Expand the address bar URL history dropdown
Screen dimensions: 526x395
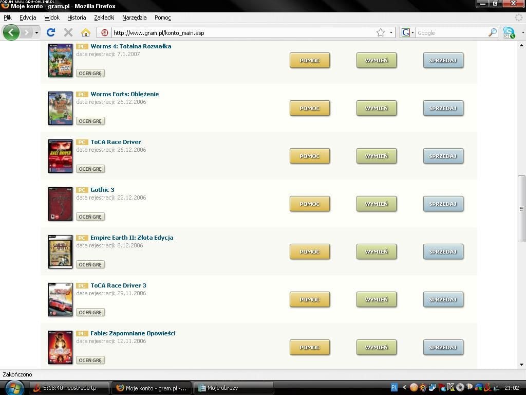[x=391, y=32]
